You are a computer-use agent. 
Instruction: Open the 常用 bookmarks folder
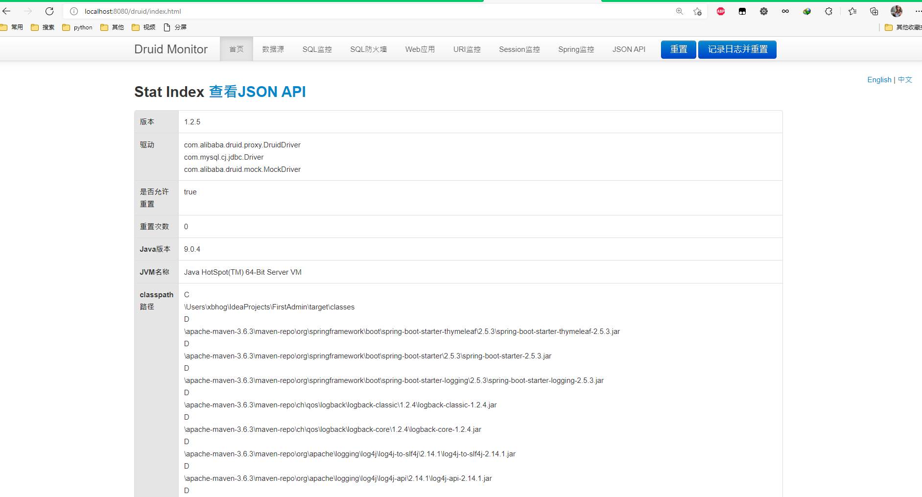[12, 27]
